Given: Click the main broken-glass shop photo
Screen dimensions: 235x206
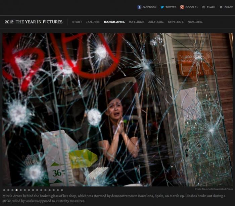Looking at the screenshot, I should 117,110.
